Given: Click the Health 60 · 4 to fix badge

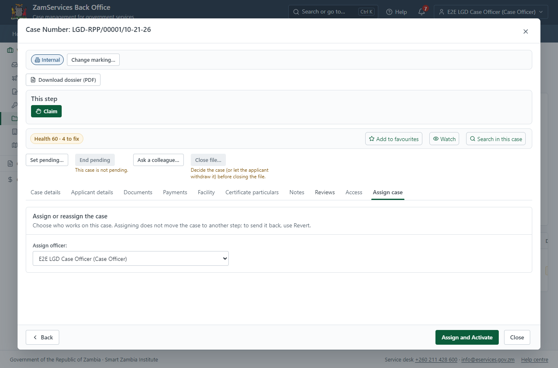Looking at the screenshot, I should (x=57, y=139).
